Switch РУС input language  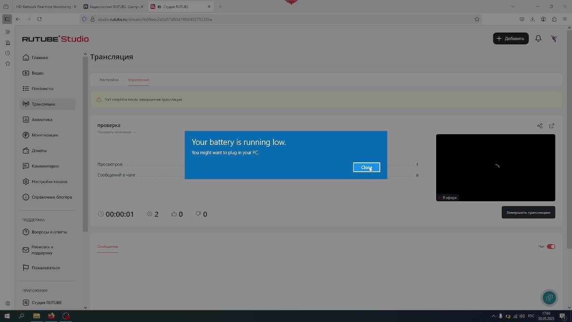[x=531, y=316]
